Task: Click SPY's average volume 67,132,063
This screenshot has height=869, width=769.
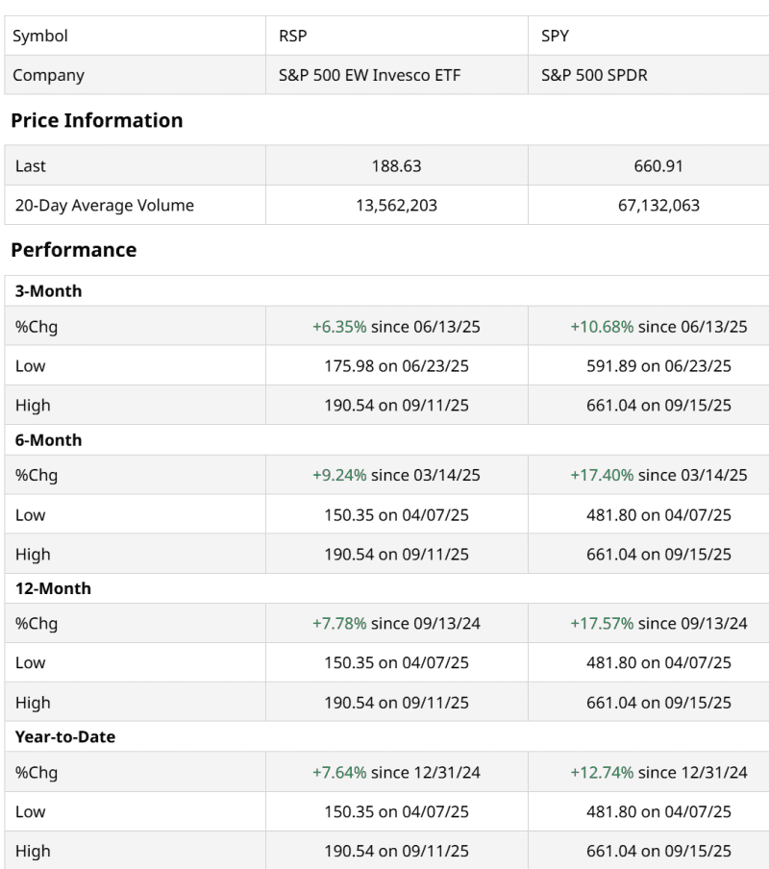Action: pyautogui.click(x=658, y=205)
